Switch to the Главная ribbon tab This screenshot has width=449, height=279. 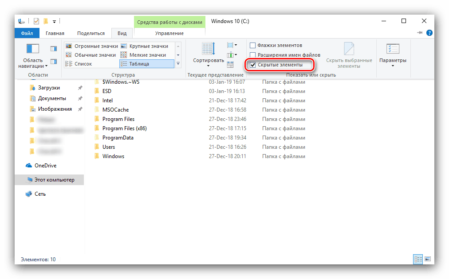click(55, 33)
